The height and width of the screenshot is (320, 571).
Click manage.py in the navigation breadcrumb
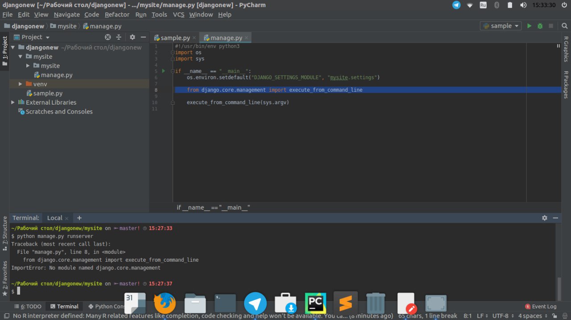coord(102,26)
